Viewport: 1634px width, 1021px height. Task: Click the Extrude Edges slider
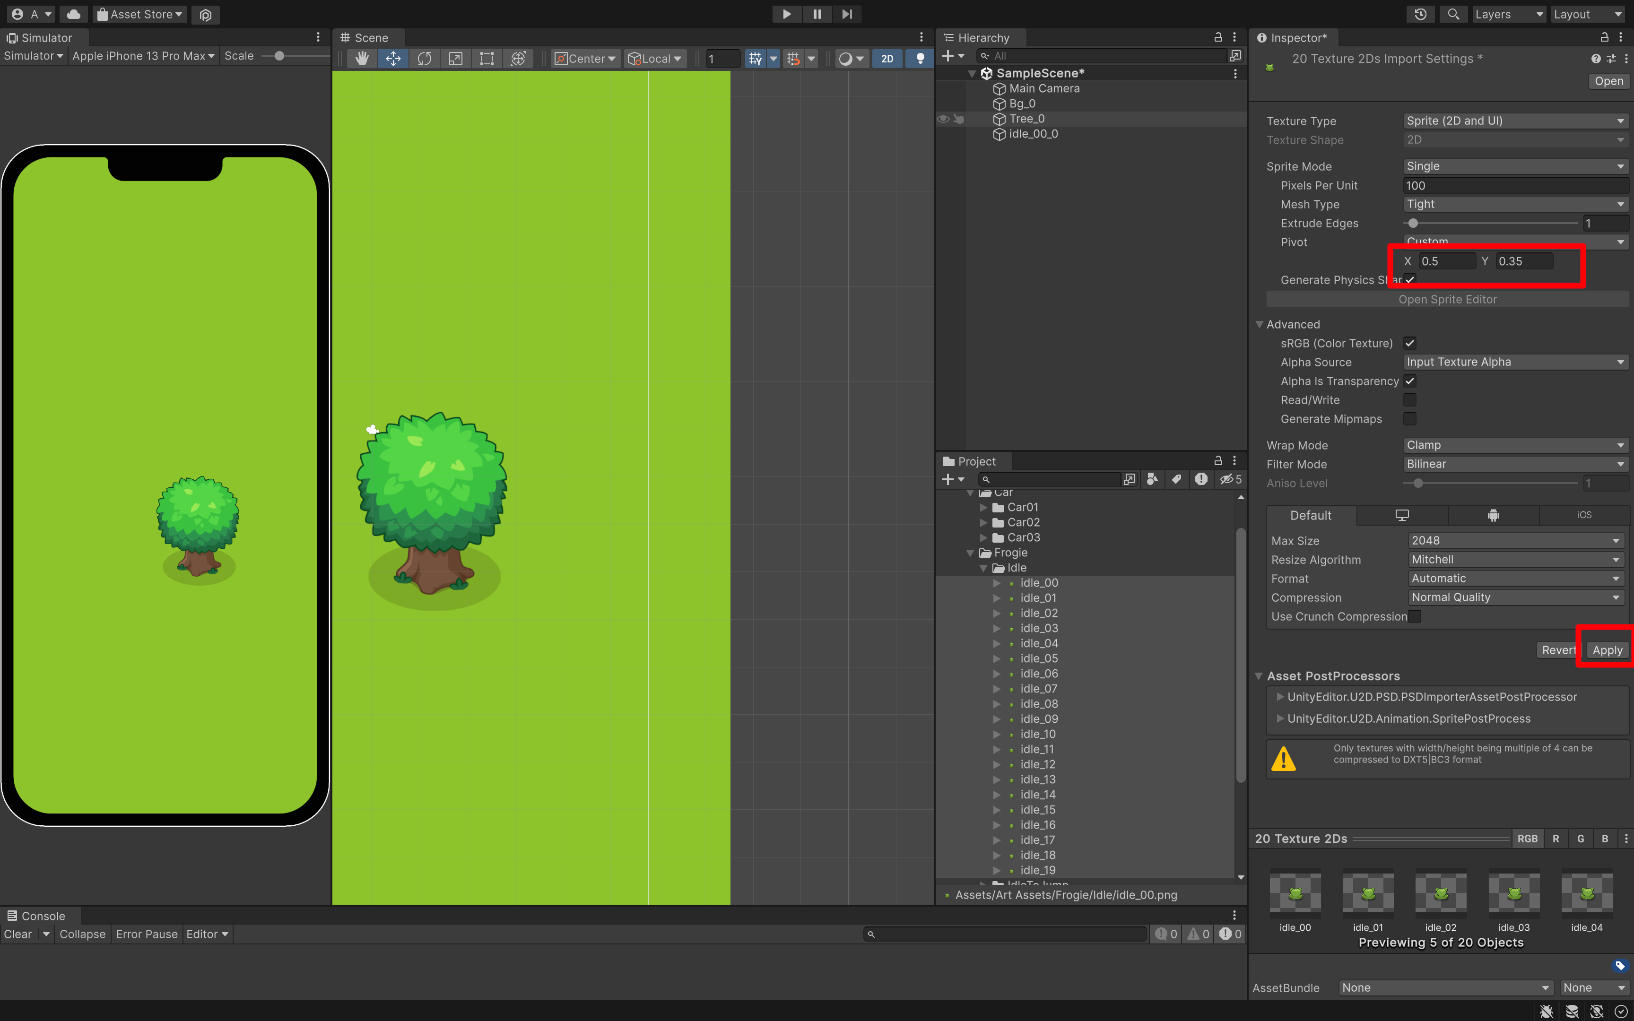[1491, 223]
